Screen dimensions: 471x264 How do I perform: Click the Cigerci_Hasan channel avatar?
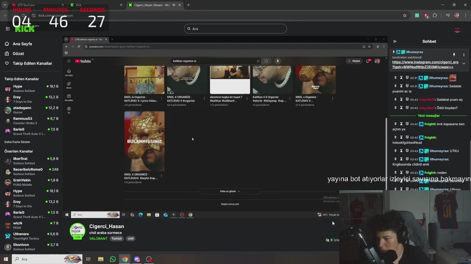(x=77, y=231)
